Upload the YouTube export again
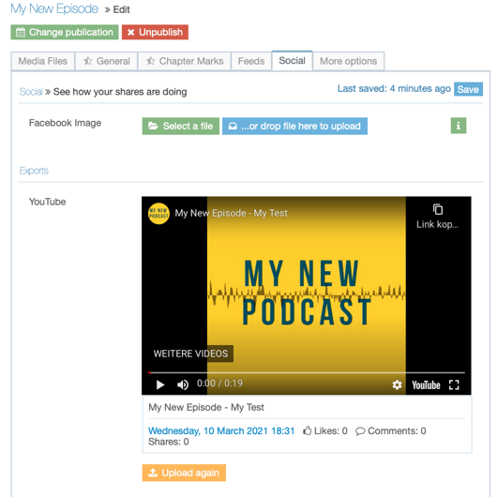Image resolution: width=497 pixels, height=497 pixels. click(x=184, y=473)
